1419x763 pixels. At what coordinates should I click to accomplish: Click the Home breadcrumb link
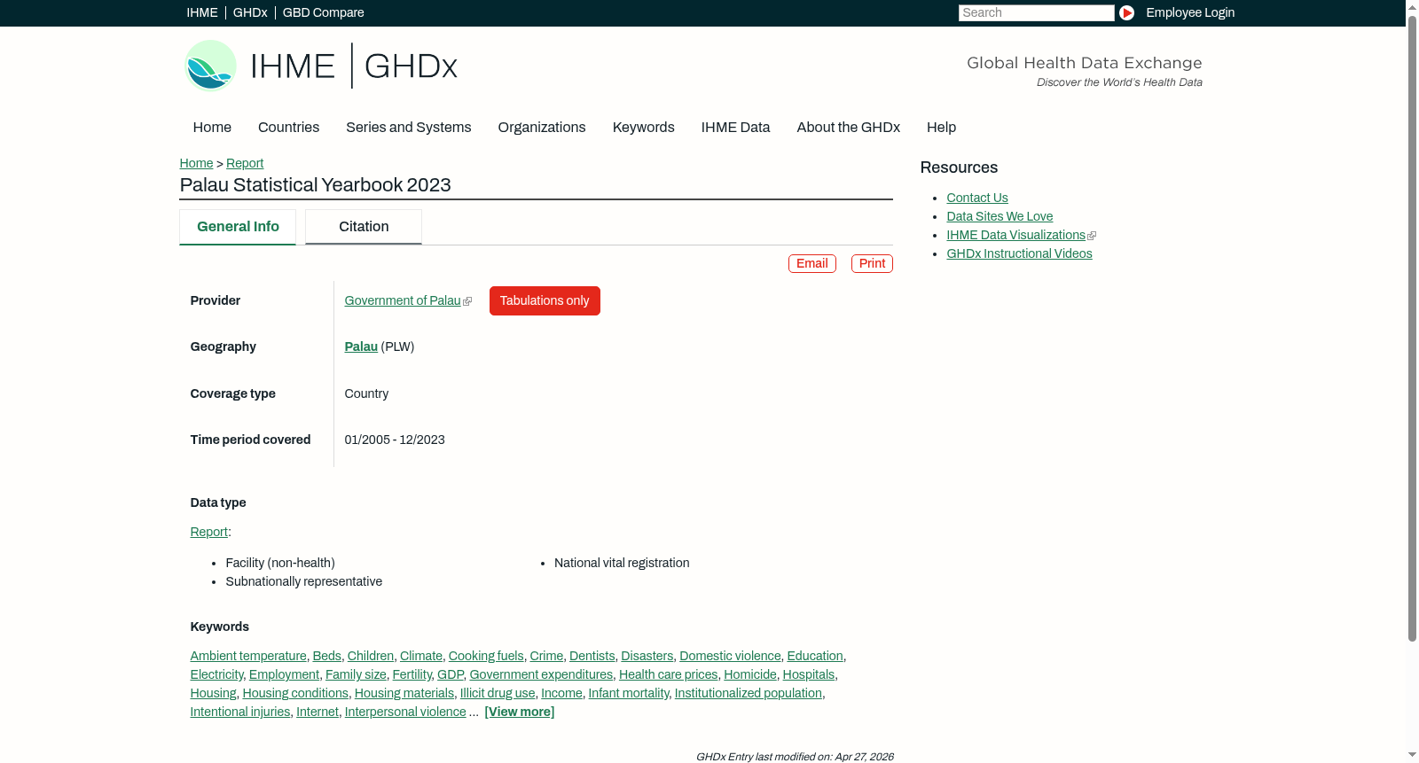pyautogui.click(x=196, y=163)
